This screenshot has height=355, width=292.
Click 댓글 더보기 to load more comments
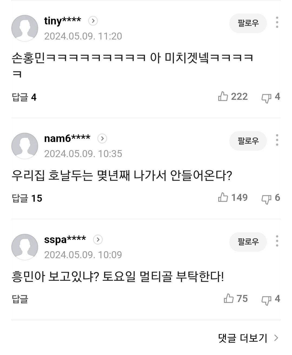(248, 338)
